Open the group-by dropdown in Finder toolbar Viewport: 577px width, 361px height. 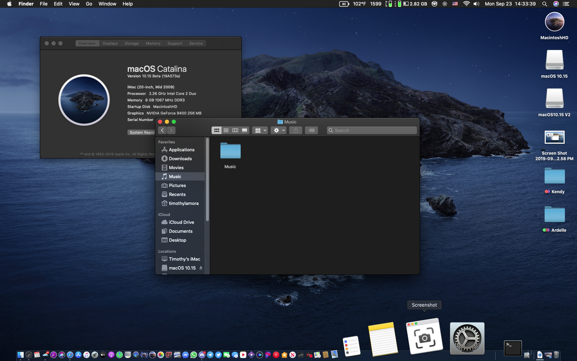(260, 130)
